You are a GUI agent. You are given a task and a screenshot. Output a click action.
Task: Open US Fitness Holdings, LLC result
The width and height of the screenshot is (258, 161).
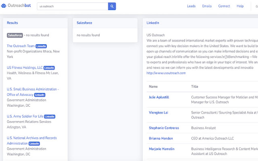(x=25, y=68)
